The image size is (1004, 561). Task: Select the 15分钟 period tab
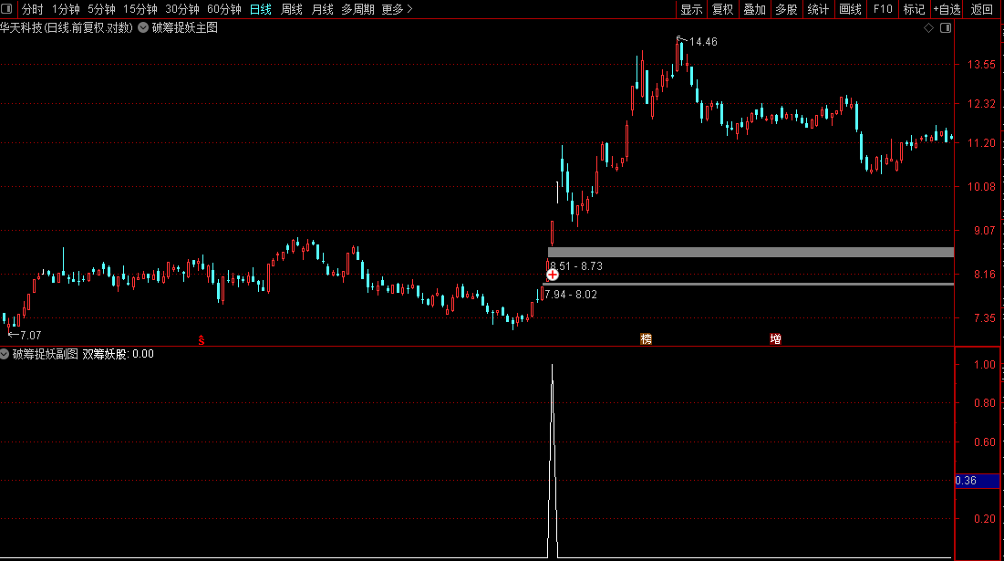140,9
